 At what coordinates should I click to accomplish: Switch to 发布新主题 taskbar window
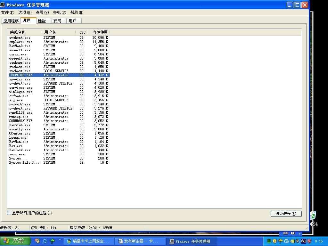click(140, 242)
